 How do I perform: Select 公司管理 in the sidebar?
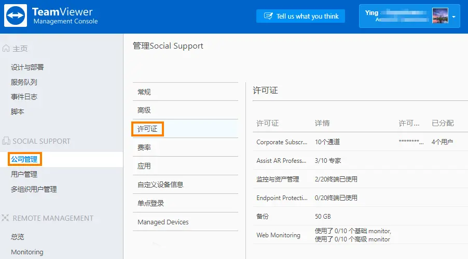[x=24, y=159]
